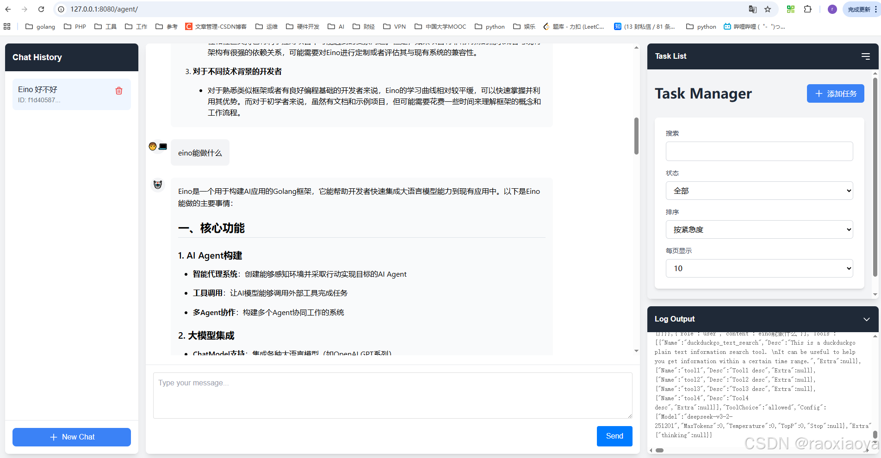Click the 'eino能做什么' user message bubble
This screenshot has height=458, width=881.
click(200, 153)
